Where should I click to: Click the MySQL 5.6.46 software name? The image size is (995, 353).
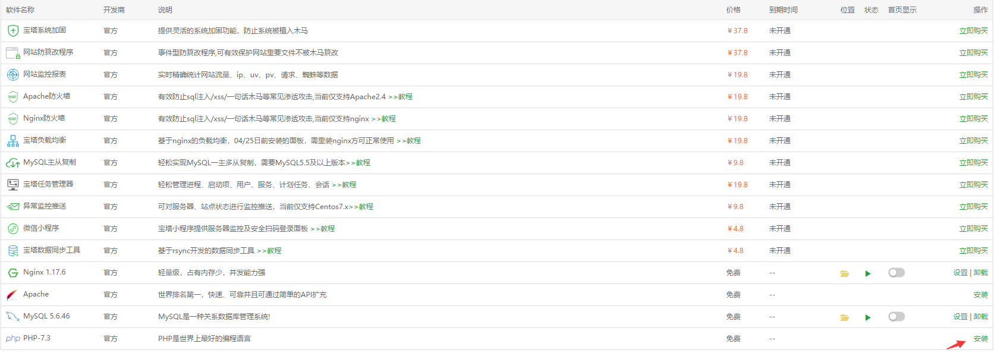point(46,316)
